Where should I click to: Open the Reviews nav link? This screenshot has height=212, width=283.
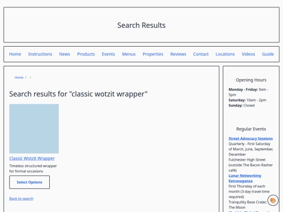(178, 54)
